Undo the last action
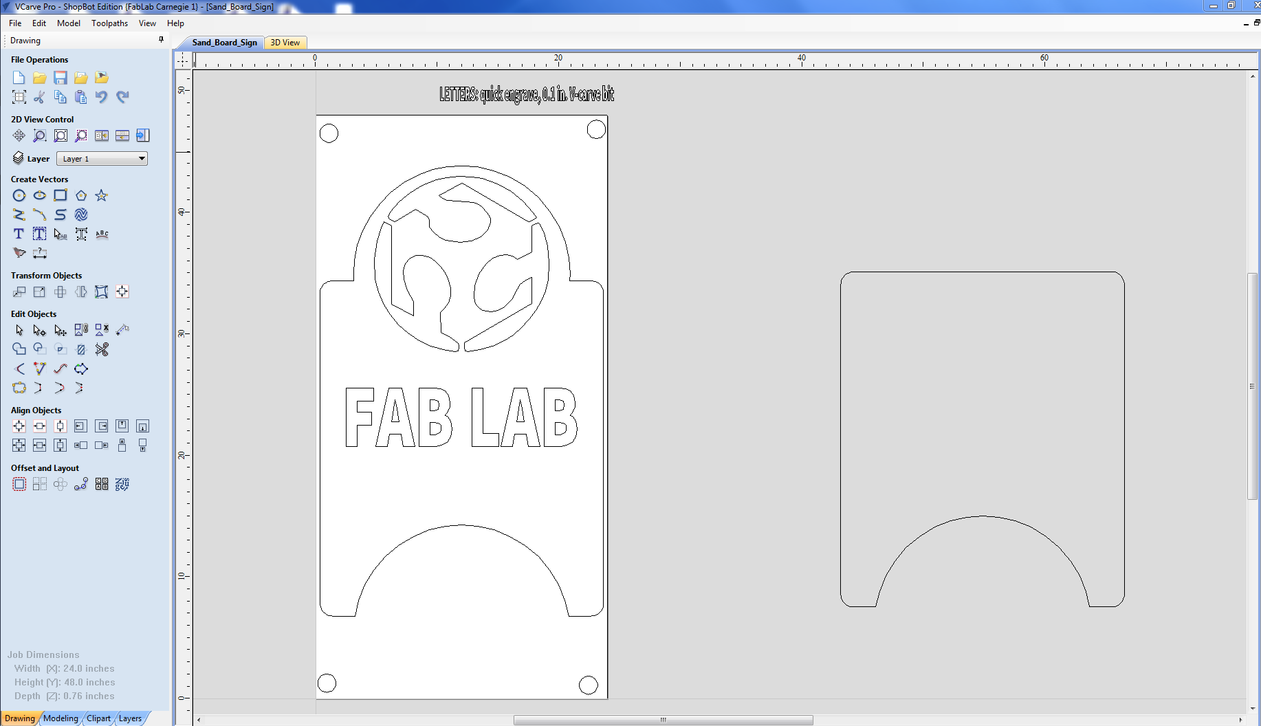Image resolution: width=1261 pixels, height=726 pixels. pyautogui.click(x=102, y=97)
